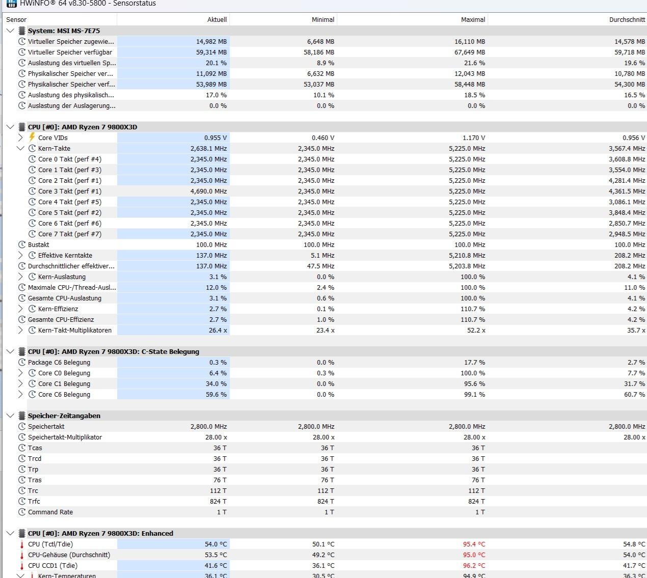Image resolution: width=647 pixels, height=578 pixels.
Task: Click the clock icon for Core 5 Takt
Action: tap(32, 212)
